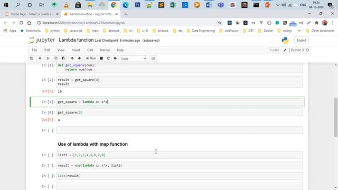
Task: Cut selected cells with scissors icon
Action: 48,59
